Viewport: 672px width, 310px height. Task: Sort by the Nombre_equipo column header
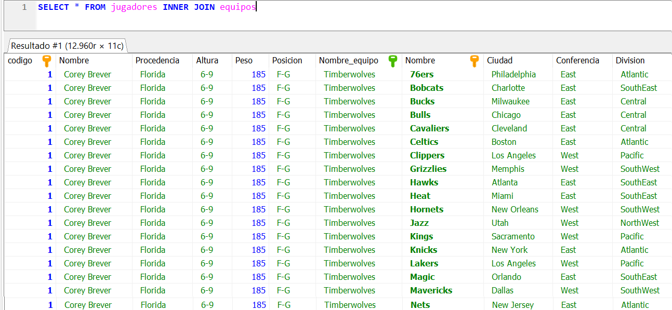point(349,60)
